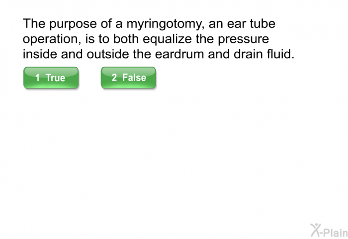Click the word equalize in the statement

[167, 39]
